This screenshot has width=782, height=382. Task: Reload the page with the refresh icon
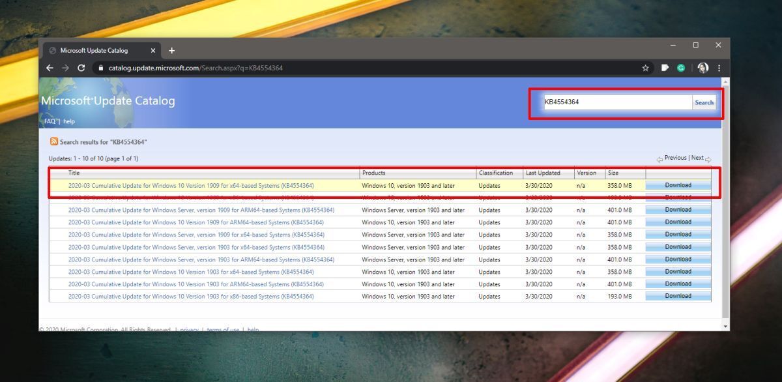[x=81, y=68]
